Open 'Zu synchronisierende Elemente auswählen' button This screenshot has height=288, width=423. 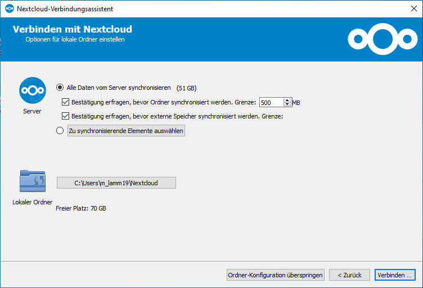pos(126,131)
